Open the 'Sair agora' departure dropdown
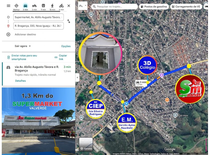This screenshot has width=210, height=155. (23, 46)
